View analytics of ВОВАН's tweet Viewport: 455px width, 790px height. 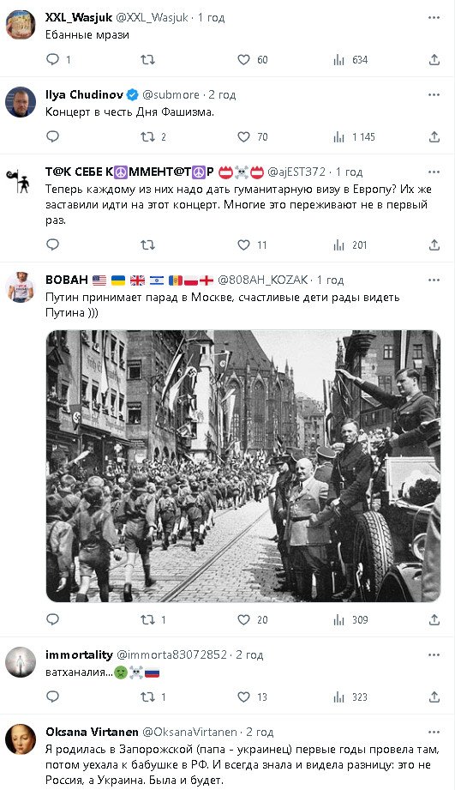coord(350,619)
